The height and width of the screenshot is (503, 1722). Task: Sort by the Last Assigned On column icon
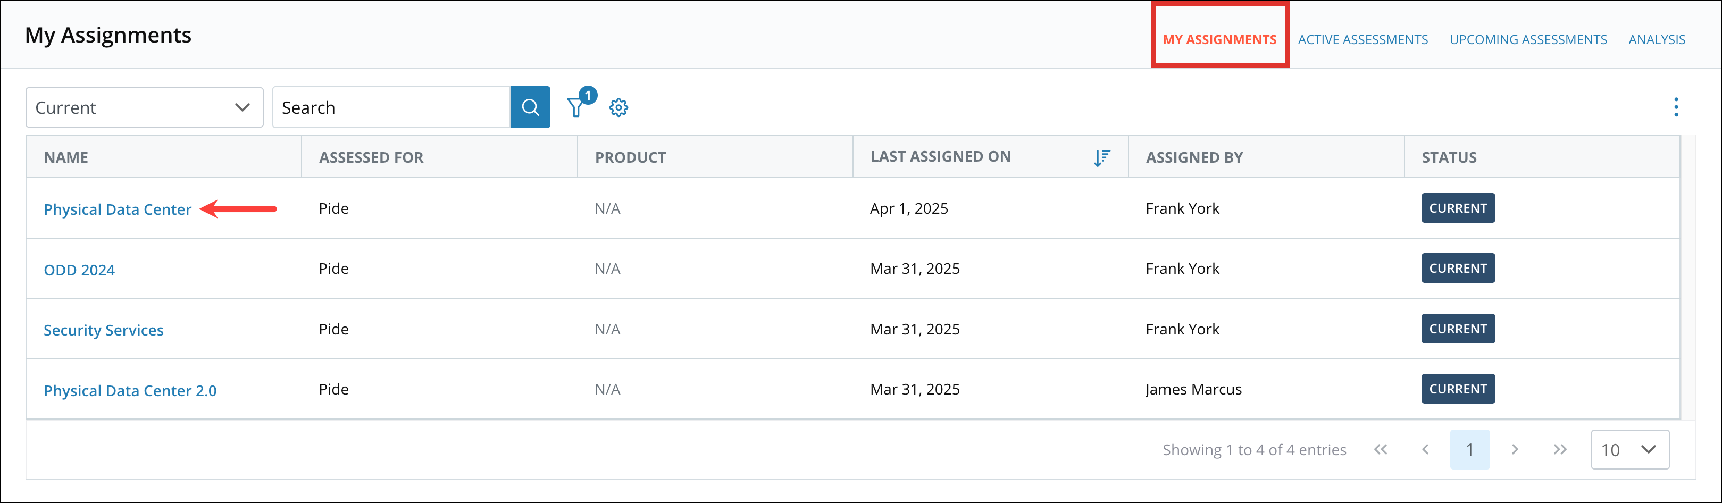coord(1102,157)
